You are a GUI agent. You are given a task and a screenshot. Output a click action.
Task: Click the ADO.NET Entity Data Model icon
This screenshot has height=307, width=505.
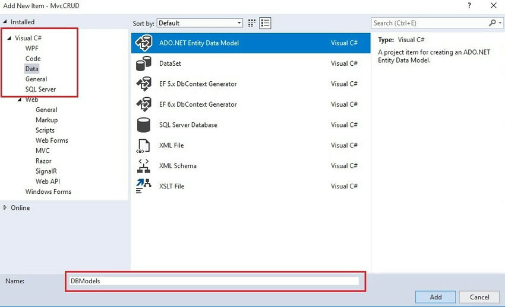[144, 43]
